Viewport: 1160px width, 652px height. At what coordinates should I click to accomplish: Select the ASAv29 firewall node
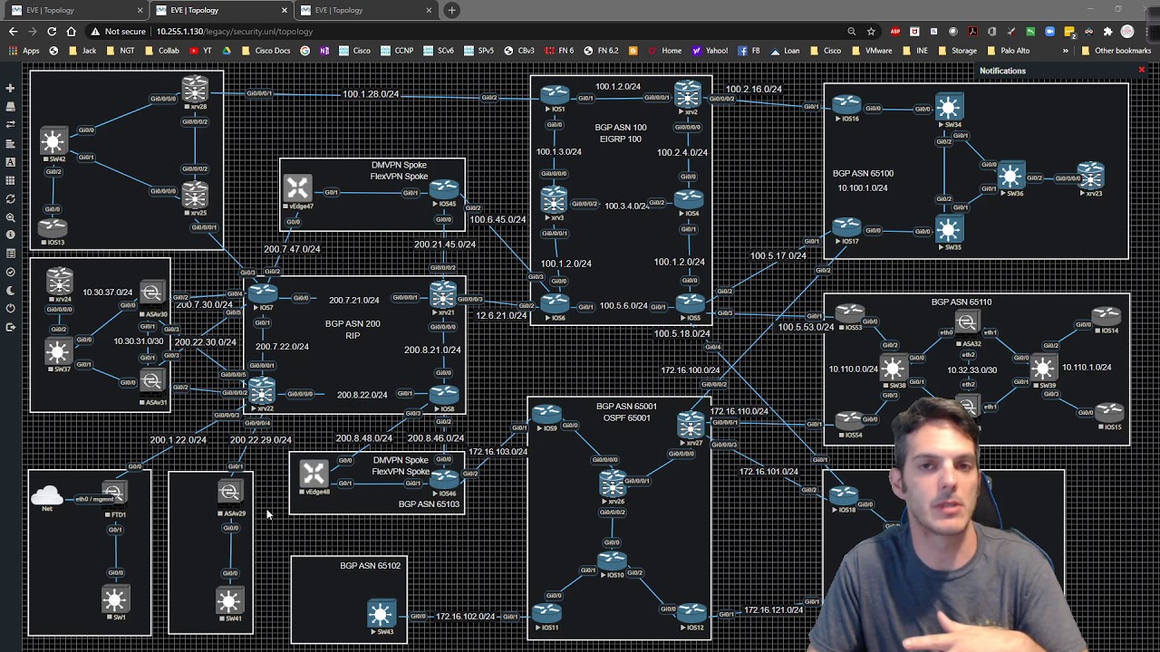[230, 492]
